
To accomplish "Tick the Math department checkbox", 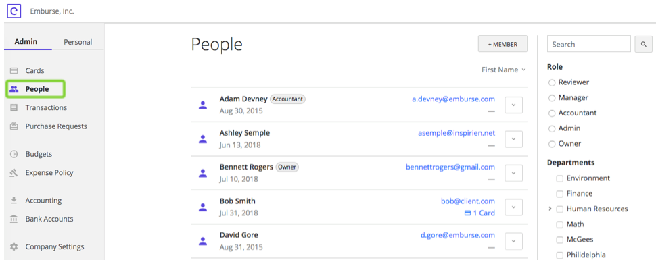I will (x=560, y=224).
